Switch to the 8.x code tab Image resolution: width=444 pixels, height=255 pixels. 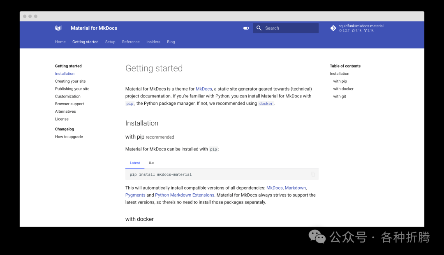click(x=151, y=163)
